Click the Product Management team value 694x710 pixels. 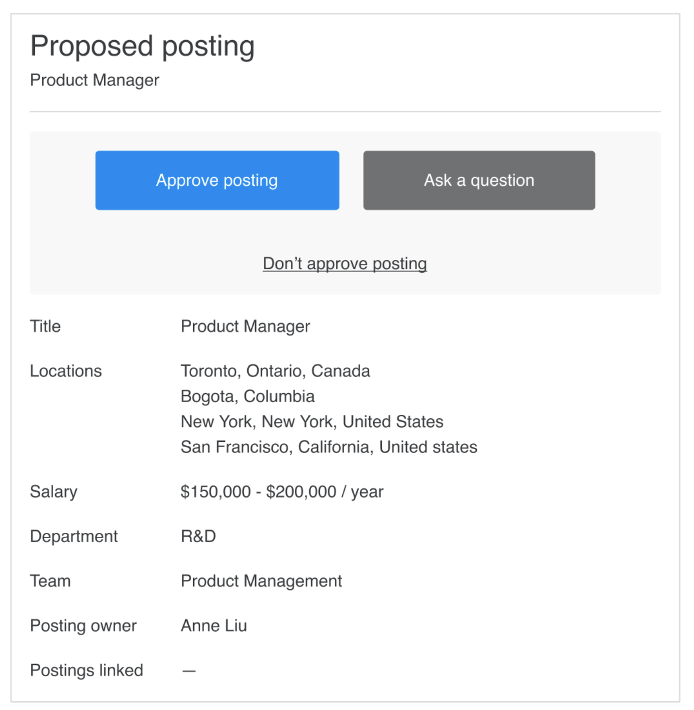261,581
